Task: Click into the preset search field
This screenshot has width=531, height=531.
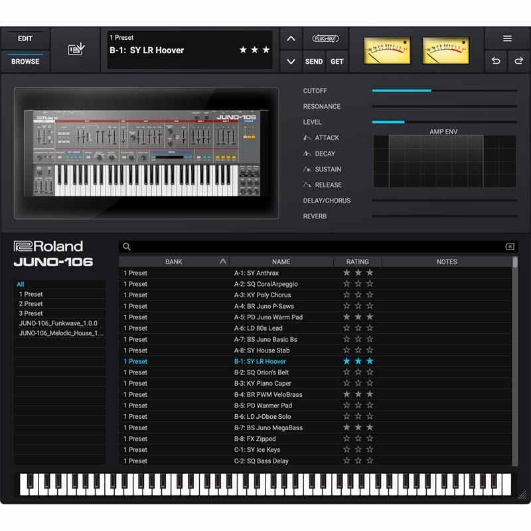Action: (x=319, y=246)
